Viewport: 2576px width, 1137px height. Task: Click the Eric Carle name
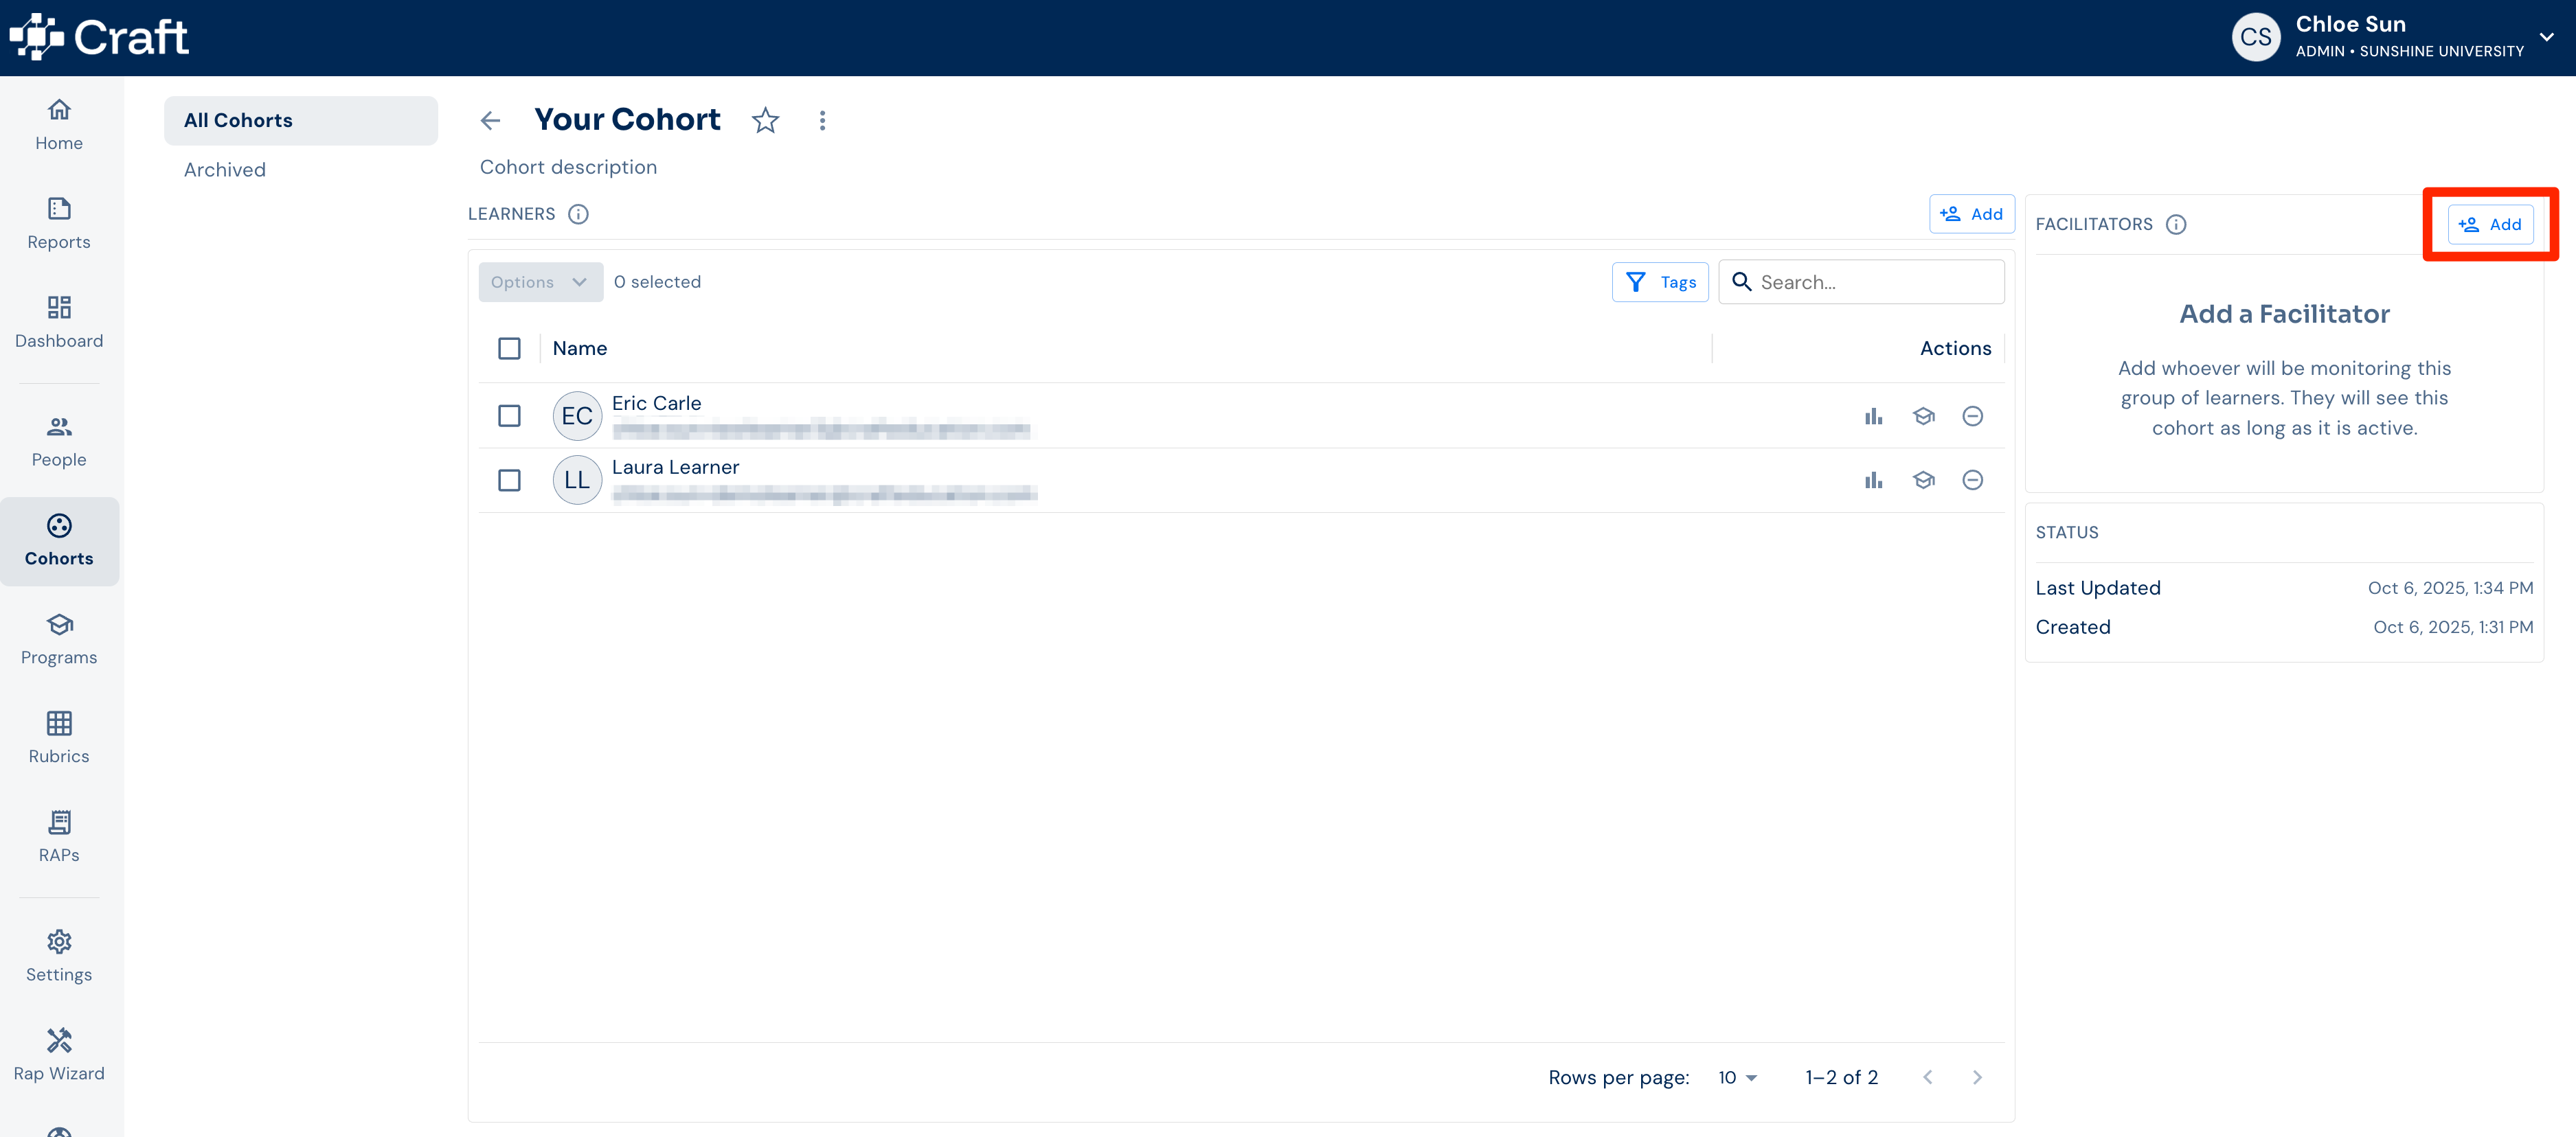[x=656, y=402]
